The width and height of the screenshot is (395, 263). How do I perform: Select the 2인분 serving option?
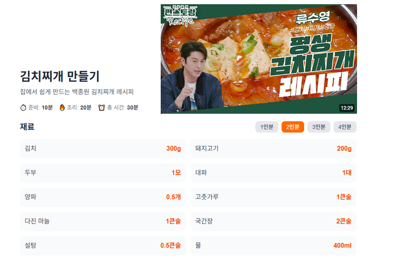pyautogui.click(x=293, y=127)
